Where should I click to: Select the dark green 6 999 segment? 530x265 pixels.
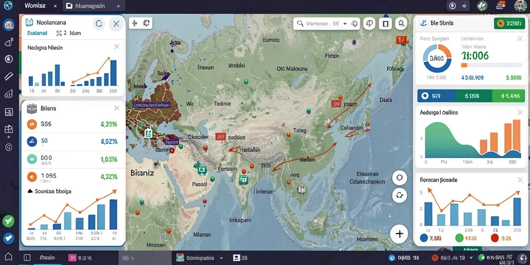[x=474, y=96]
